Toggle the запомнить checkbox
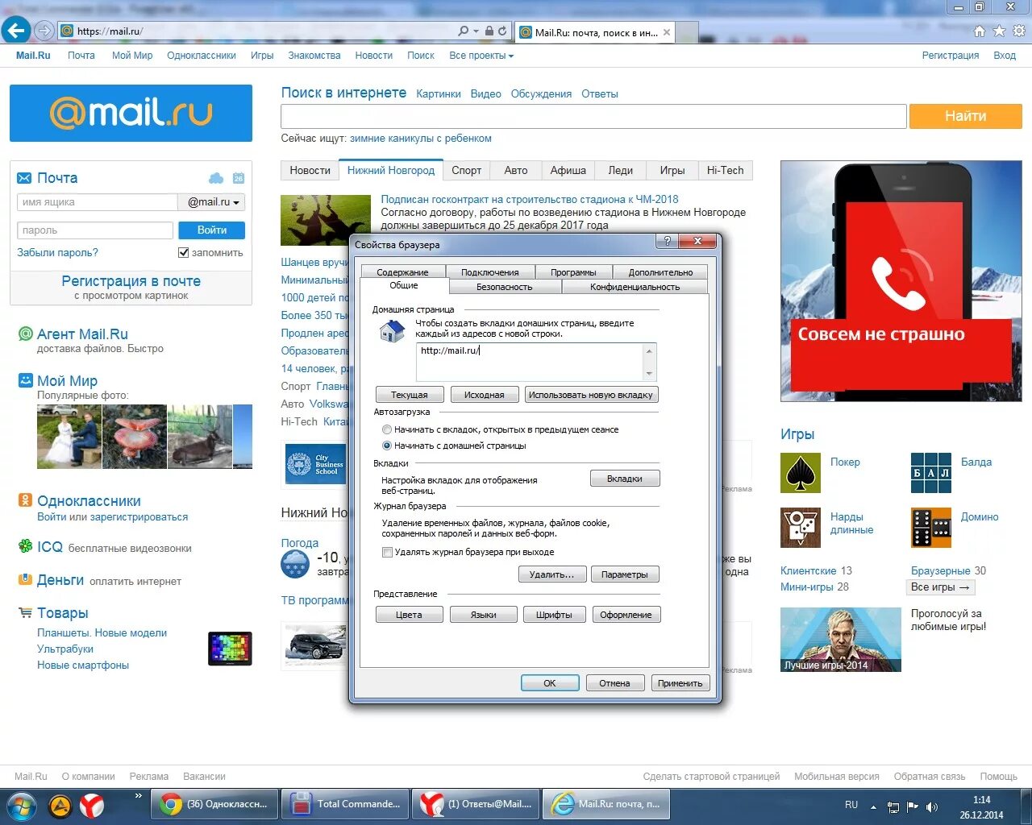The height and width of the screenshot is (825, 1032). click(183, 253)
